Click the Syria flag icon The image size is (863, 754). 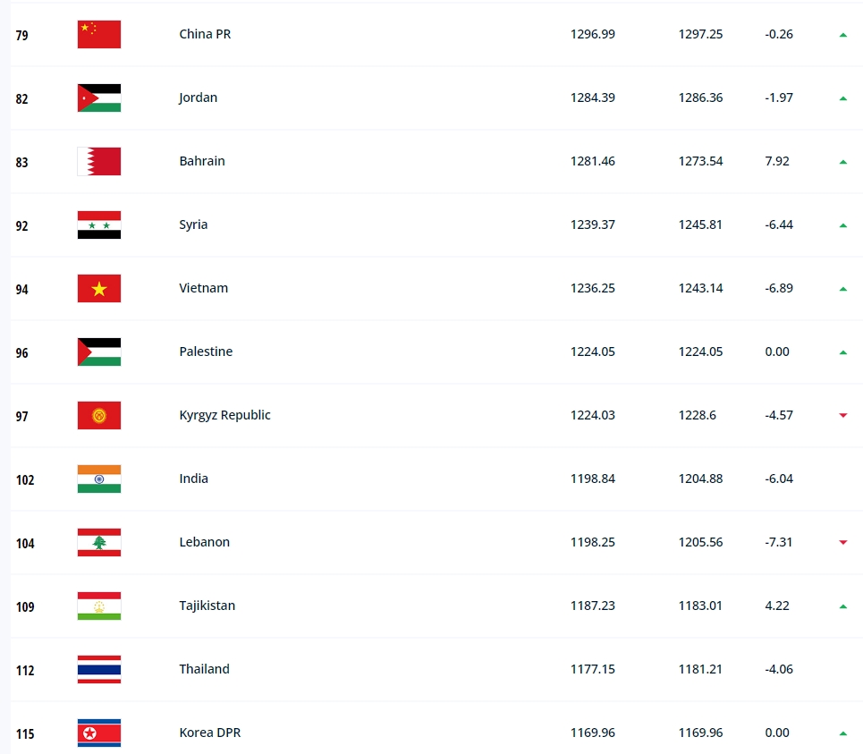(x=99, y=225)
